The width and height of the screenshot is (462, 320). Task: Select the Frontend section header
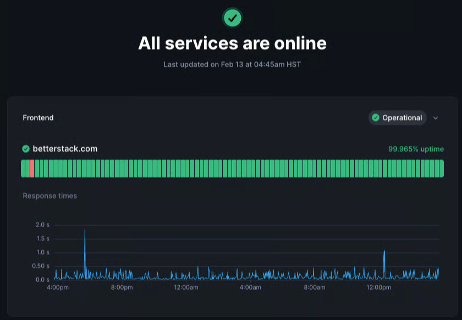[37, 117]
